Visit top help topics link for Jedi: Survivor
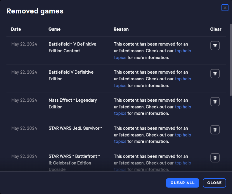The image size is (232, 194). 183,135
